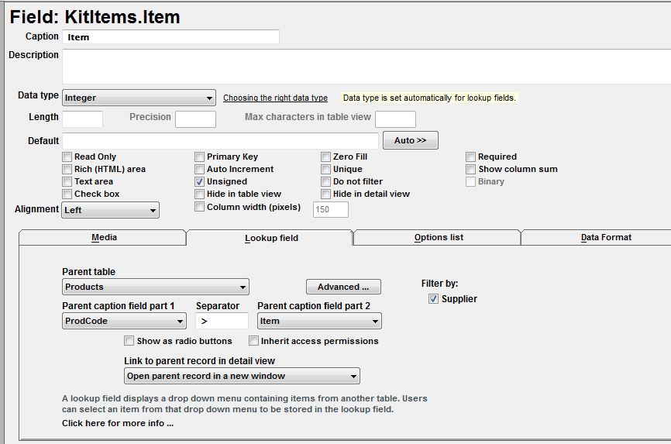Enable the Read Only checkbox
The width and height of the screenshot is (671, 444).
(x=67, y=157)
